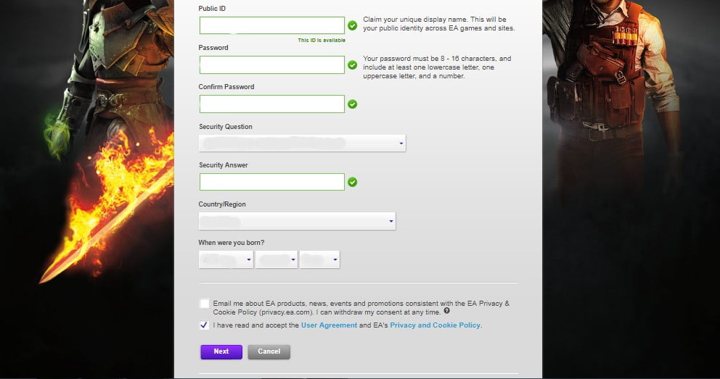Click the help question-mark icon after consent text
This screenshot has height=379, width=720.
click(447, 311)
